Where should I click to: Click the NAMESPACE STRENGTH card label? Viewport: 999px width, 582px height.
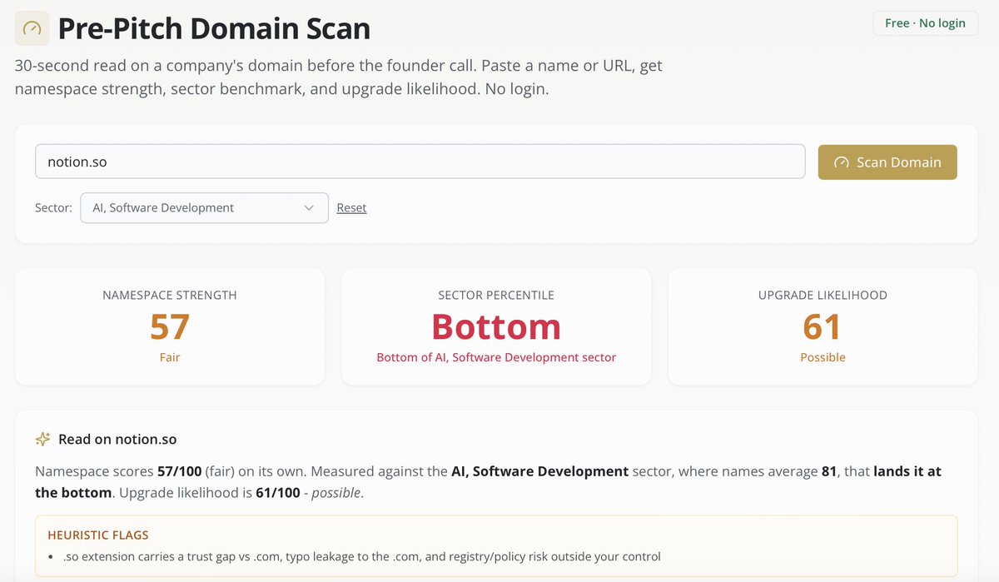click(x=170, y=295)
